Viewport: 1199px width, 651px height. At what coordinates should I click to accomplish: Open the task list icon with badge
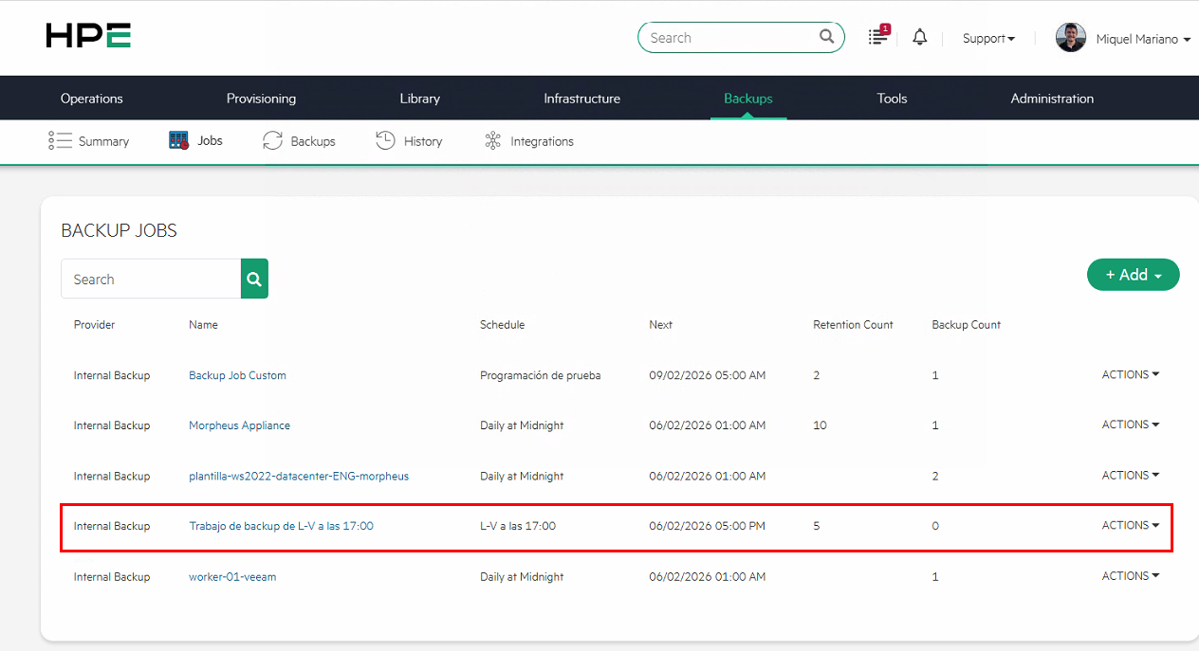click(878, 37)
